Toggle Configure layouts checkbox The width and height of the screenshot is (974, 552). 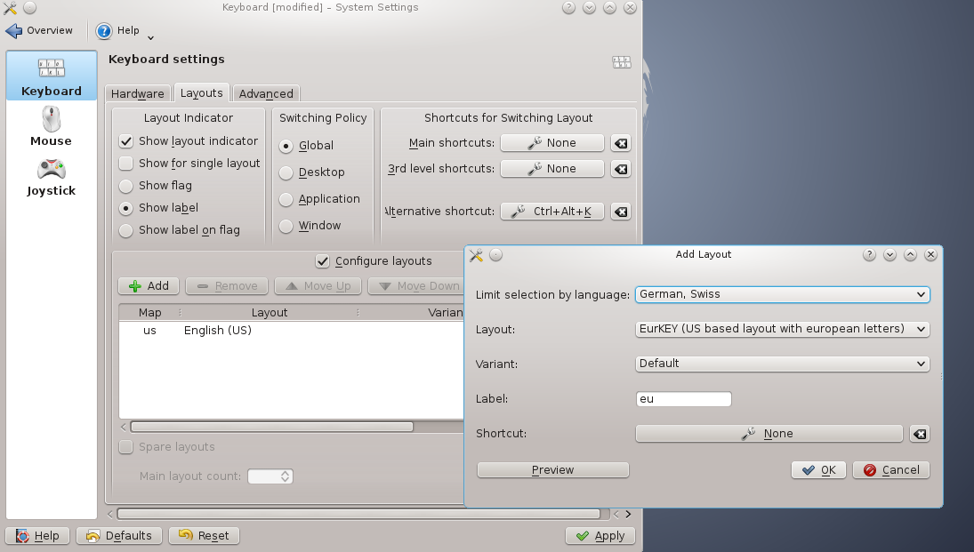pyautogui.click(x=322, y=261)
